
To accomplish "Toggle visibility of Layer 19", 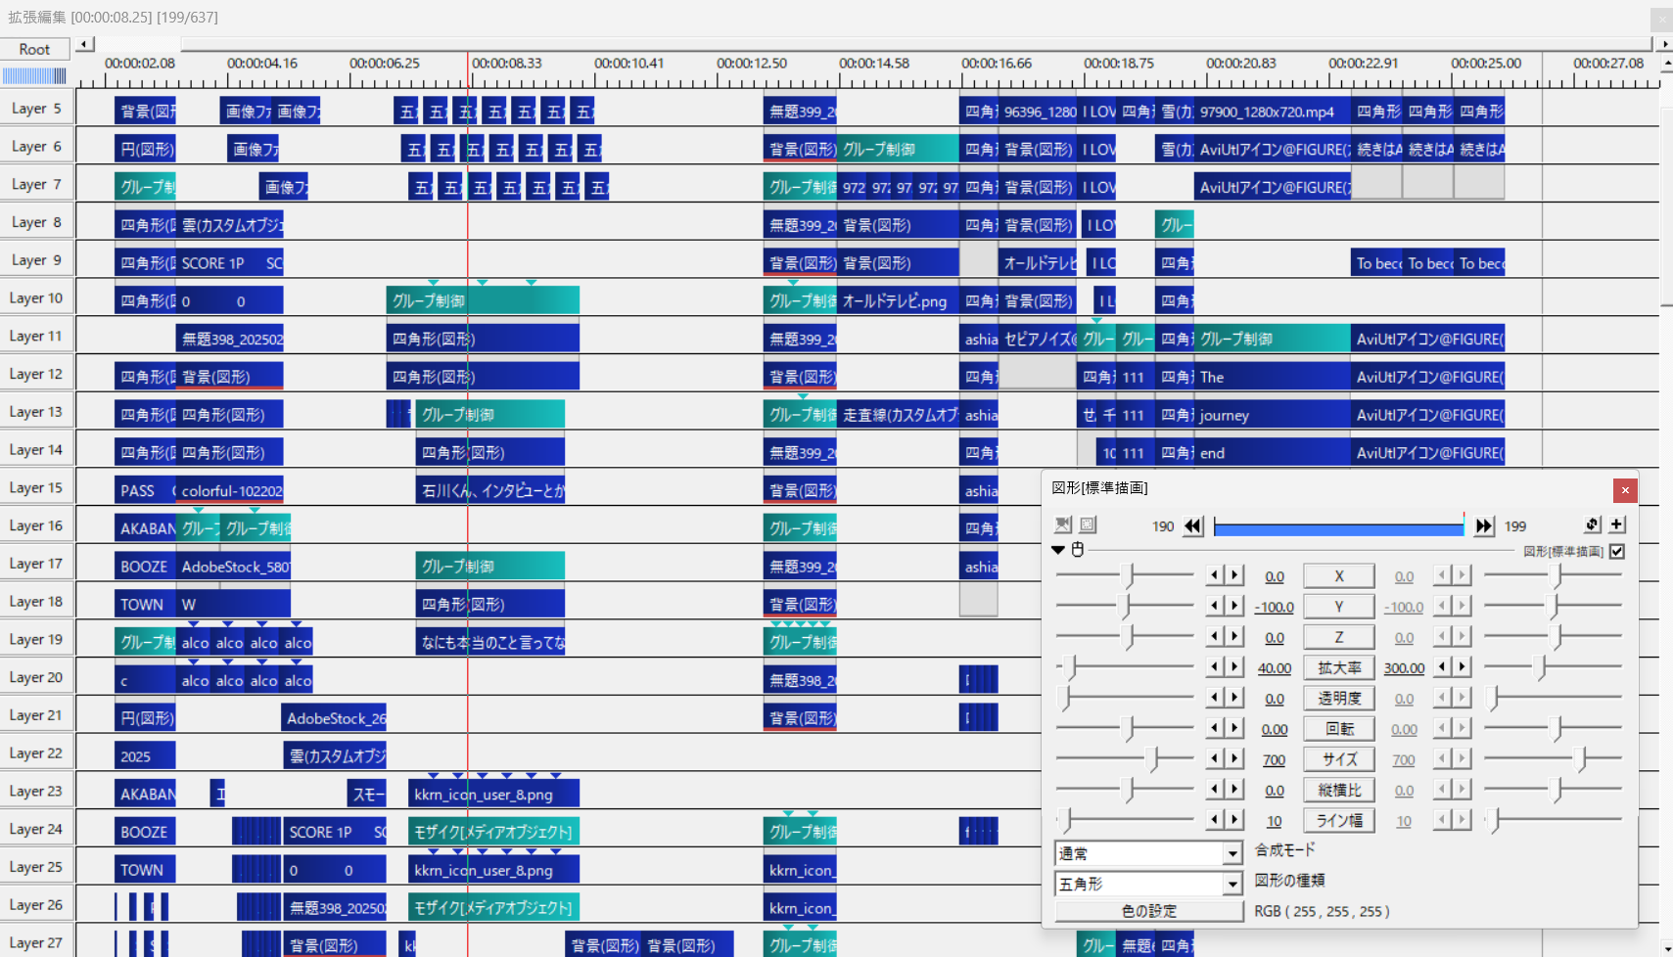I will click(x=36, y=640).
